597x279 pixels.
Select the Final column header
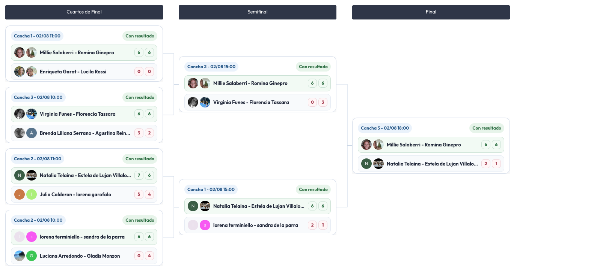pos(431,12)
